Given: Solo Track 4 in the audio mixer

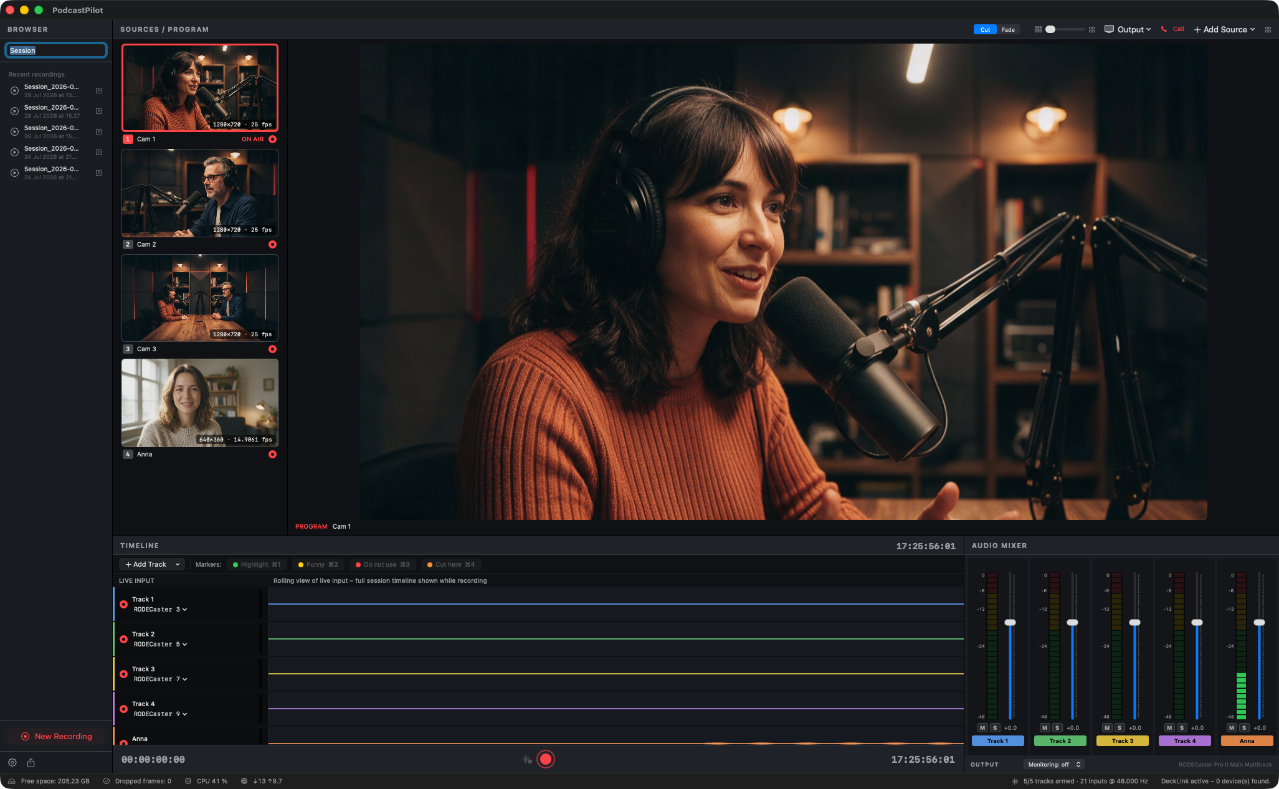Looking at the screenshot, I should tap(1182, 728).
